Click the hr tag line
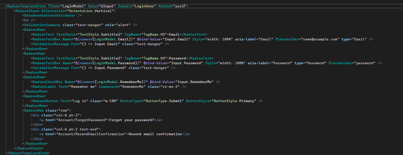Viewport: 403px width, 155px height. pos(26,20)
